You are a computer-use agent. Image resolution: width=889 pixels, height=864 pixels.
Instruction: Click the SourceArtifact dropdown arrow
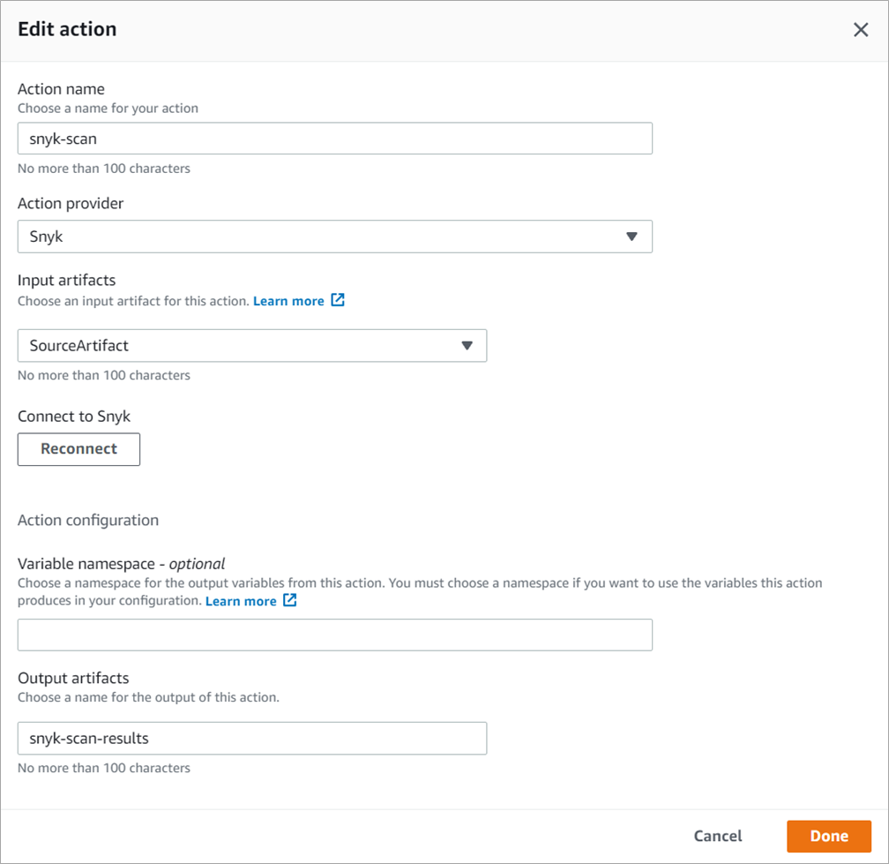click(467, 346)
